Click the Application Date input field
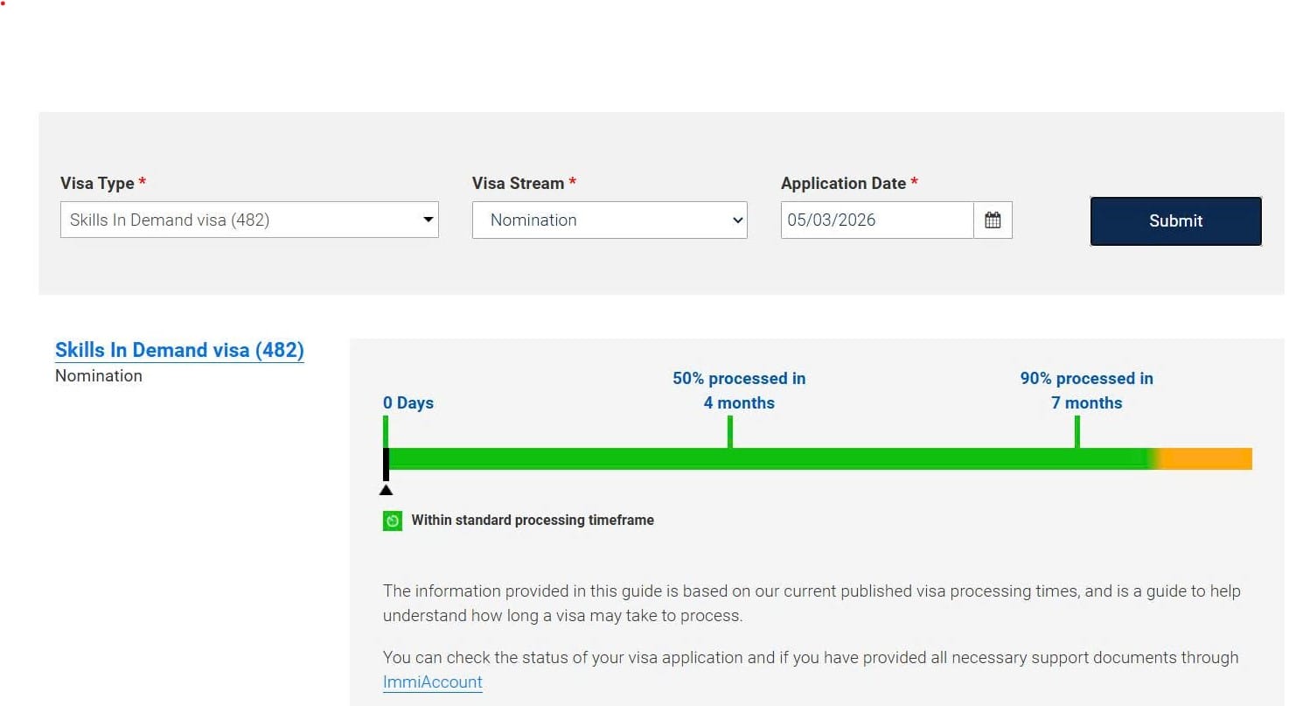Viewport: 1296px width, 706px height. (x=876, y=220)
